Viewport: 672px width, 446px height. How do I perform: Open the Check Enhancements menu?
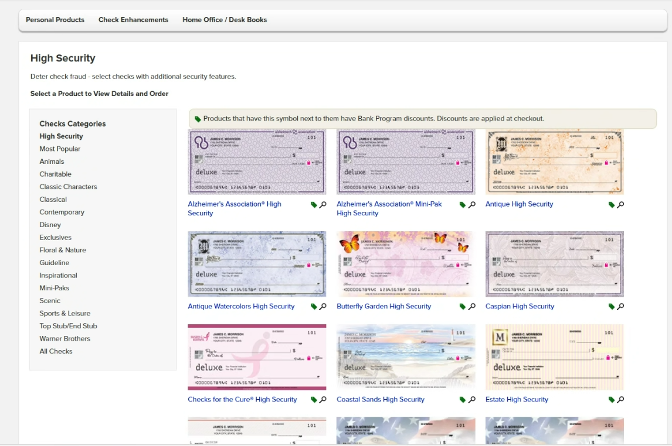(x=133, y=20)
